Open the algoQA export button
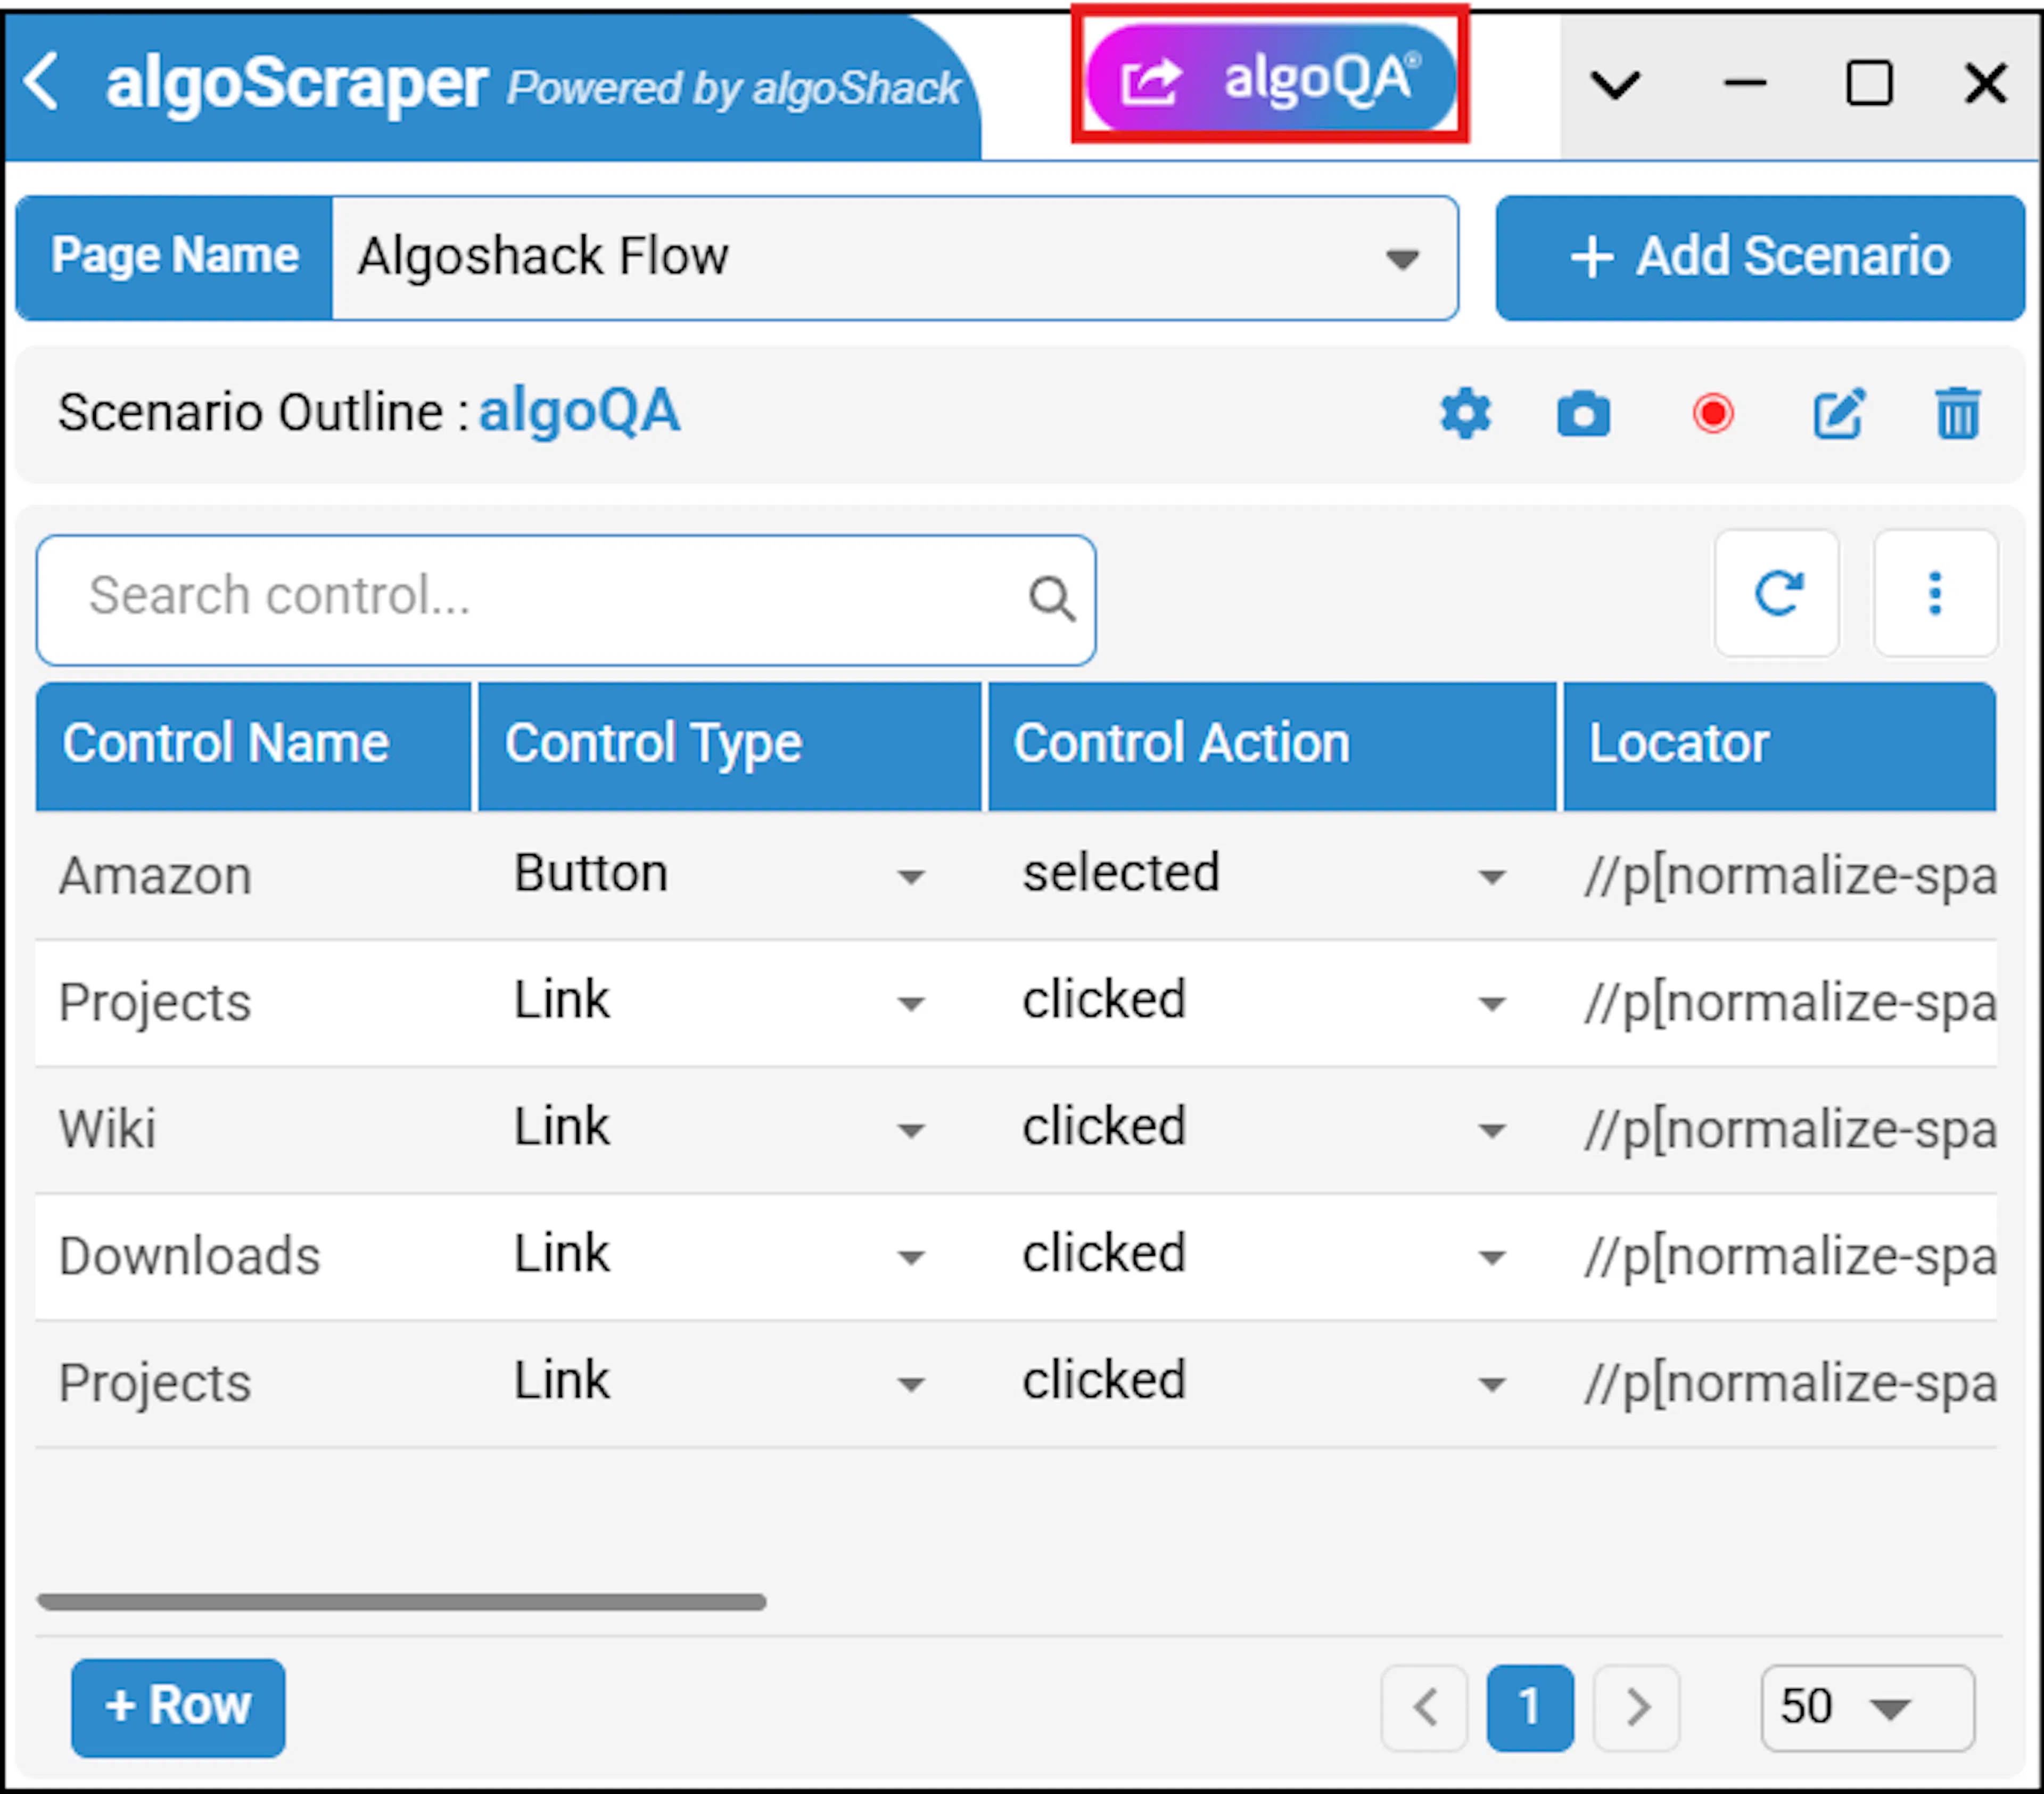 tap(1270, 78)
